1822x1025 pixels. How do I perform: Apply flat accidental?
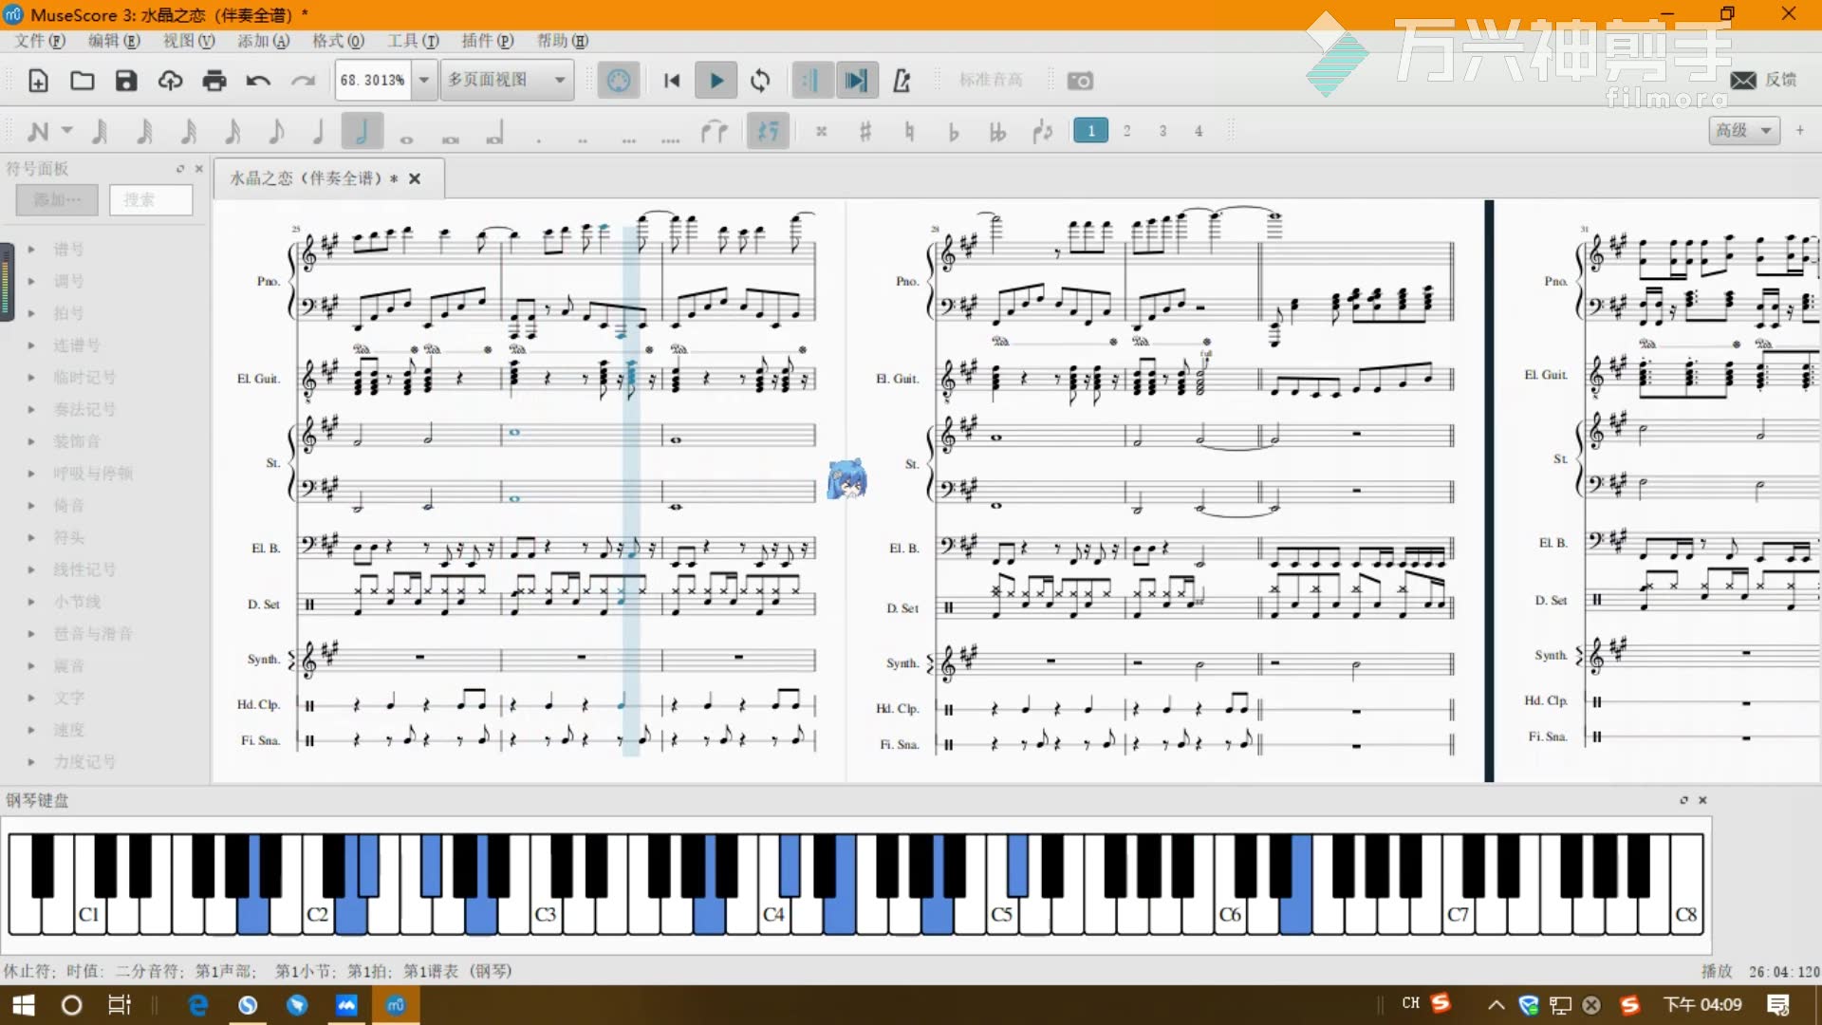click(954, 131)
